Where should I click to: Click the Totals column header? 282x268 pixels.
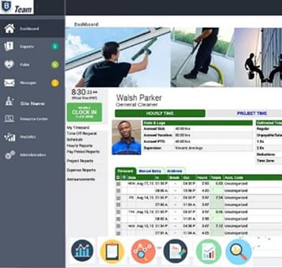[x=216, y=177]
